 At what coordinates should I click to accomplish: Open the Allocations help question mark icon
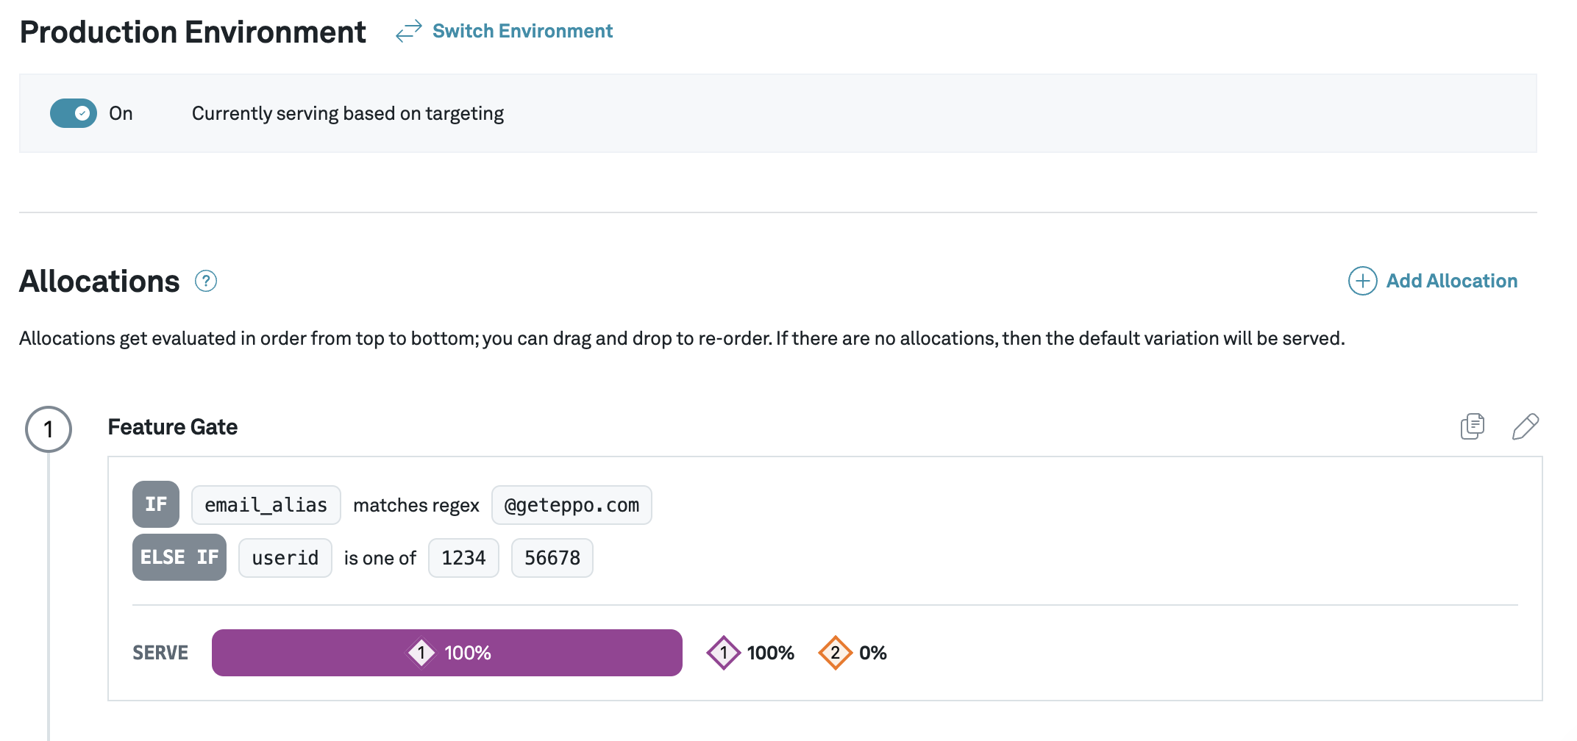(x=205, y=281)
